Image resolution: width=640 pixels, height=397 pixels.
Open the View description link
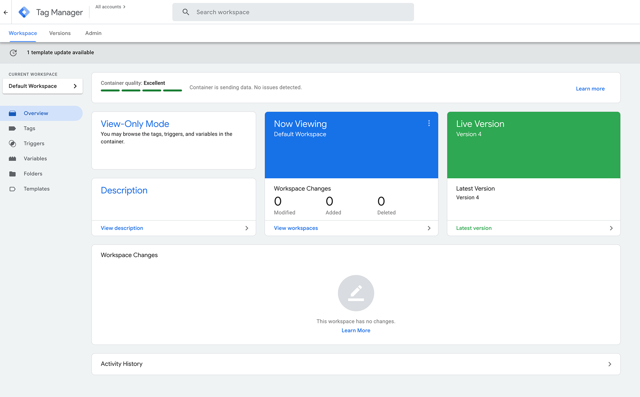pos(122,228)
